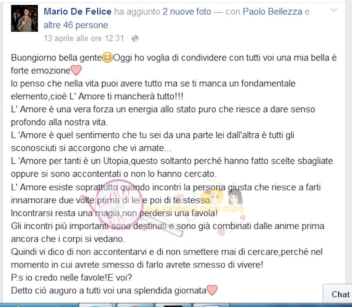Viewport: 352px width, 307px height.
Task: Select the first taskbar window button
Action: pos(95,305)
